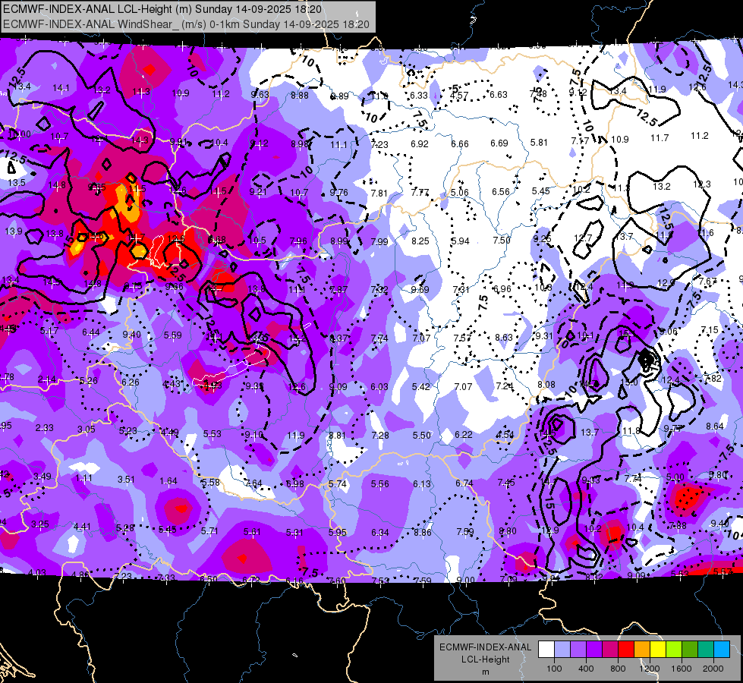Click the shear value '3.51' on the map
The width and height of the screenshot is (743, 683).
[x=126, y=480]
